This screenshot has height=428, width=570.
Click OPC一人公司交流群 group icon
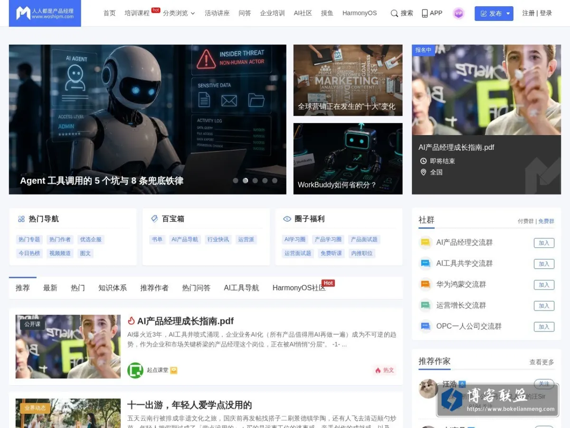[425, 326]
